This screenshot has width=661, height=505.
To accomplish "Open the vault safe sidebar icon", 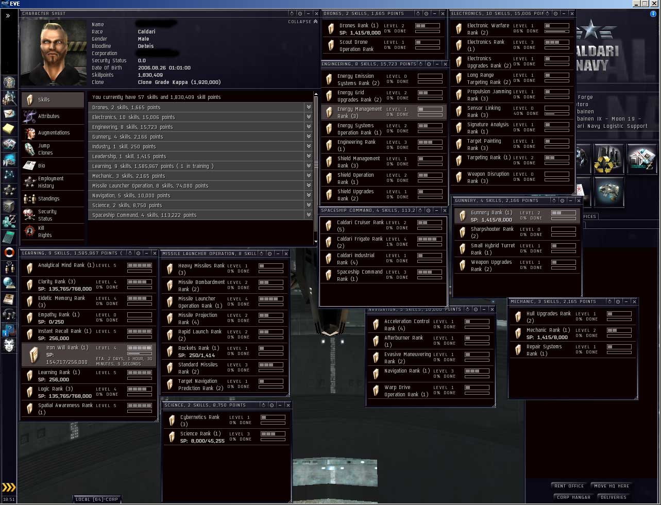I will [9, 206].
